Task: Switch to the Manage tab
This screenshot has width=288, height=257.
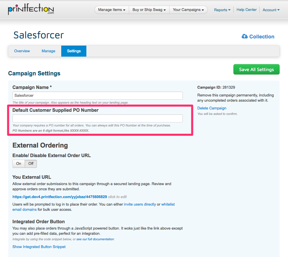Action: 48,51
